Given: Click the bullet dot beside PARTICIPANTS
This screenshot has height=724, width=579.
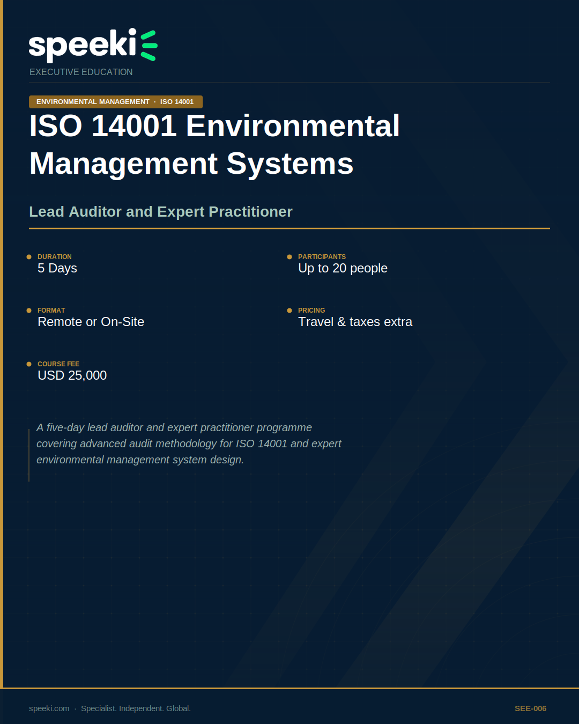Looking at the screenshot, I should 290,257.
